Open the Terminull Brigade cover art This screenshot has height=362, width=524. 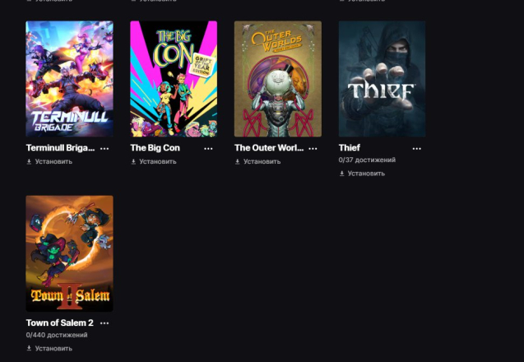point(69,79)
